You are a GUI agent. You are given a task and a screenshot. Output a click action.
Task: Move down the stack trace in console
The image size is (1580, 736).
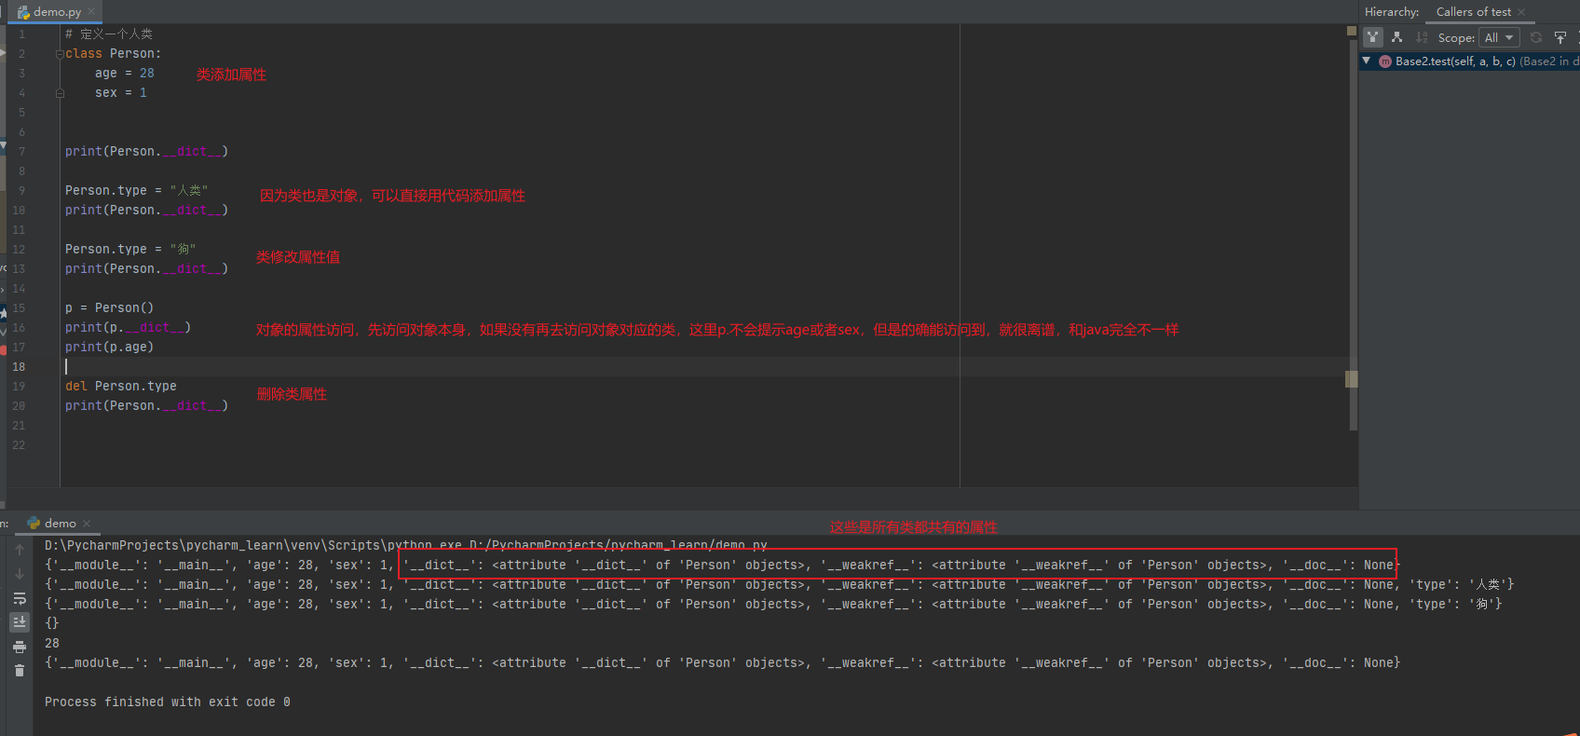(x=20, y=574)
